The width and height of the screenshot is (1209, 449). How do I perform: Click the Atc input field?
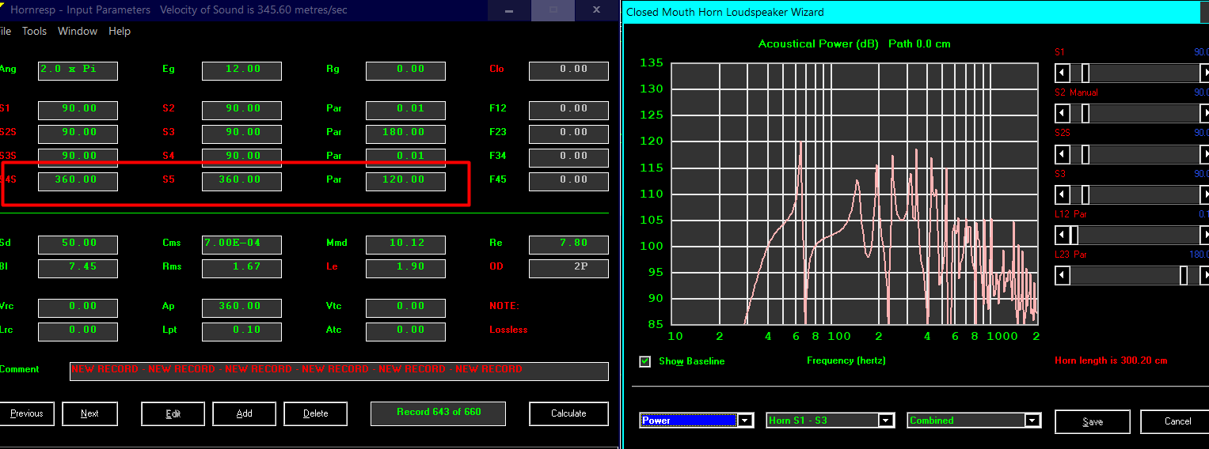pos(405,331)
